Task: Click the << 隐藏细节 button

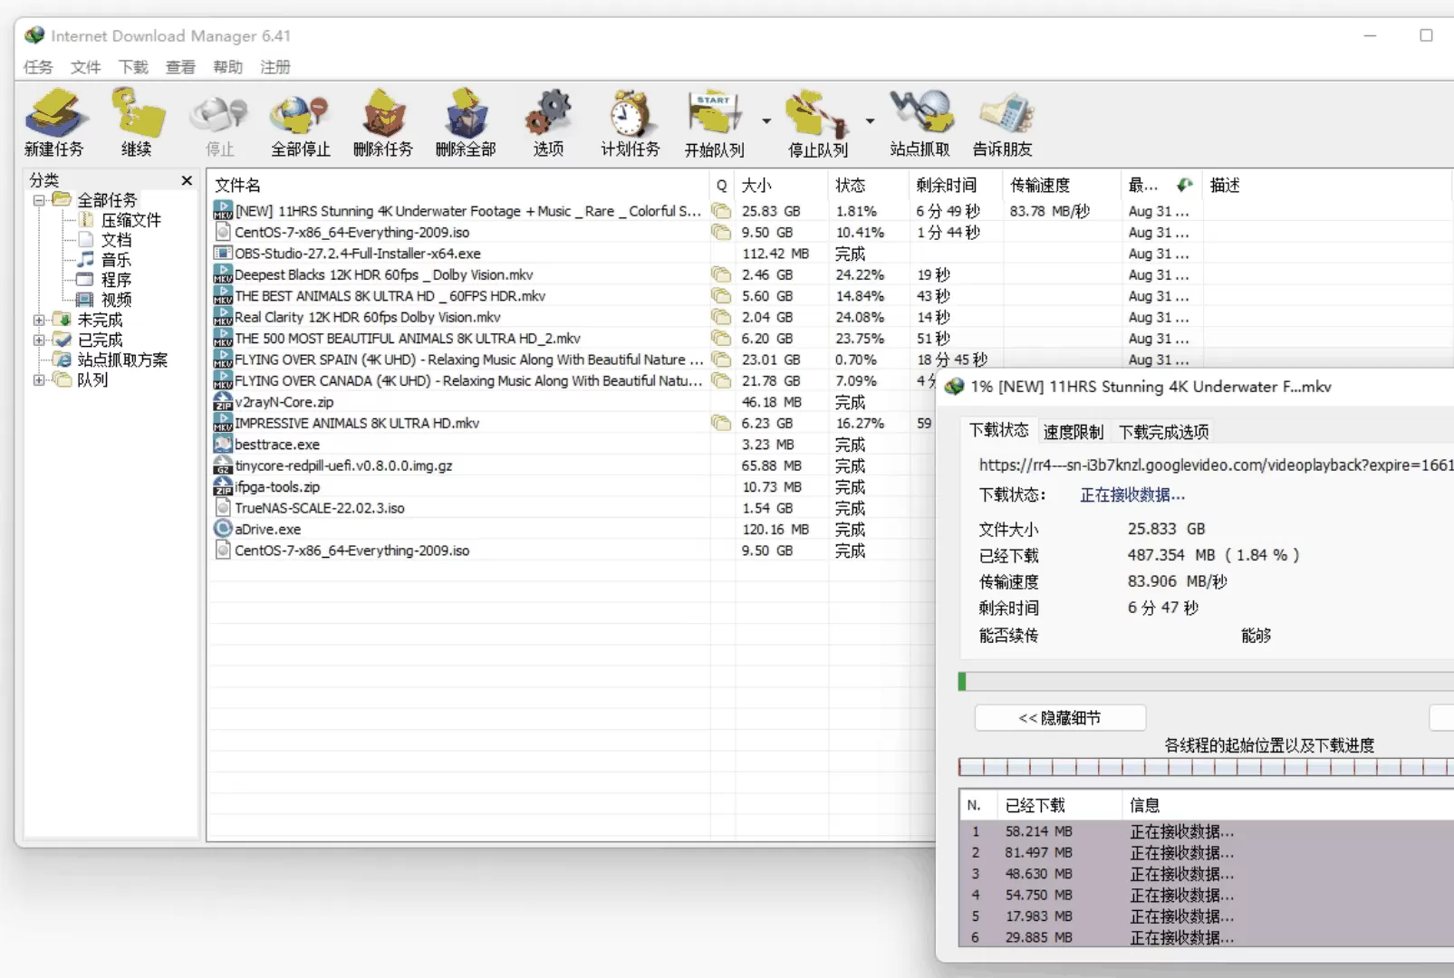Action: [1060, 718]
